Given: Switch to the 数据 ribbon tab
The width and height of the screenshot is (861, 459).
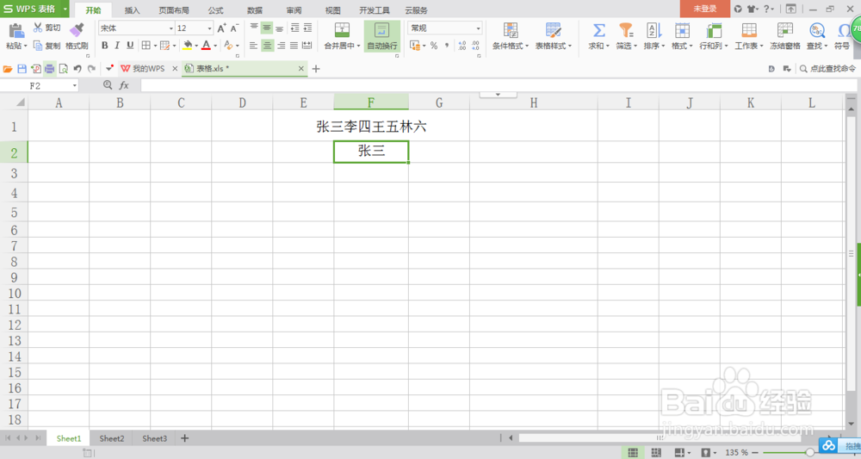Looking at the screenshot, I should pos(255,9).
